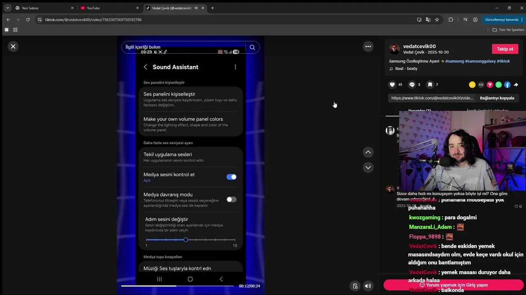526x295 pixels.
Task: Open the Beat - beaty sound link
Action: click(406, 69)
